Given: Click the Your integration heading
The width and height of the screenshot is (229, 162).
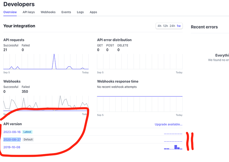Looking at the screenshot, I should tap(19, 26).
